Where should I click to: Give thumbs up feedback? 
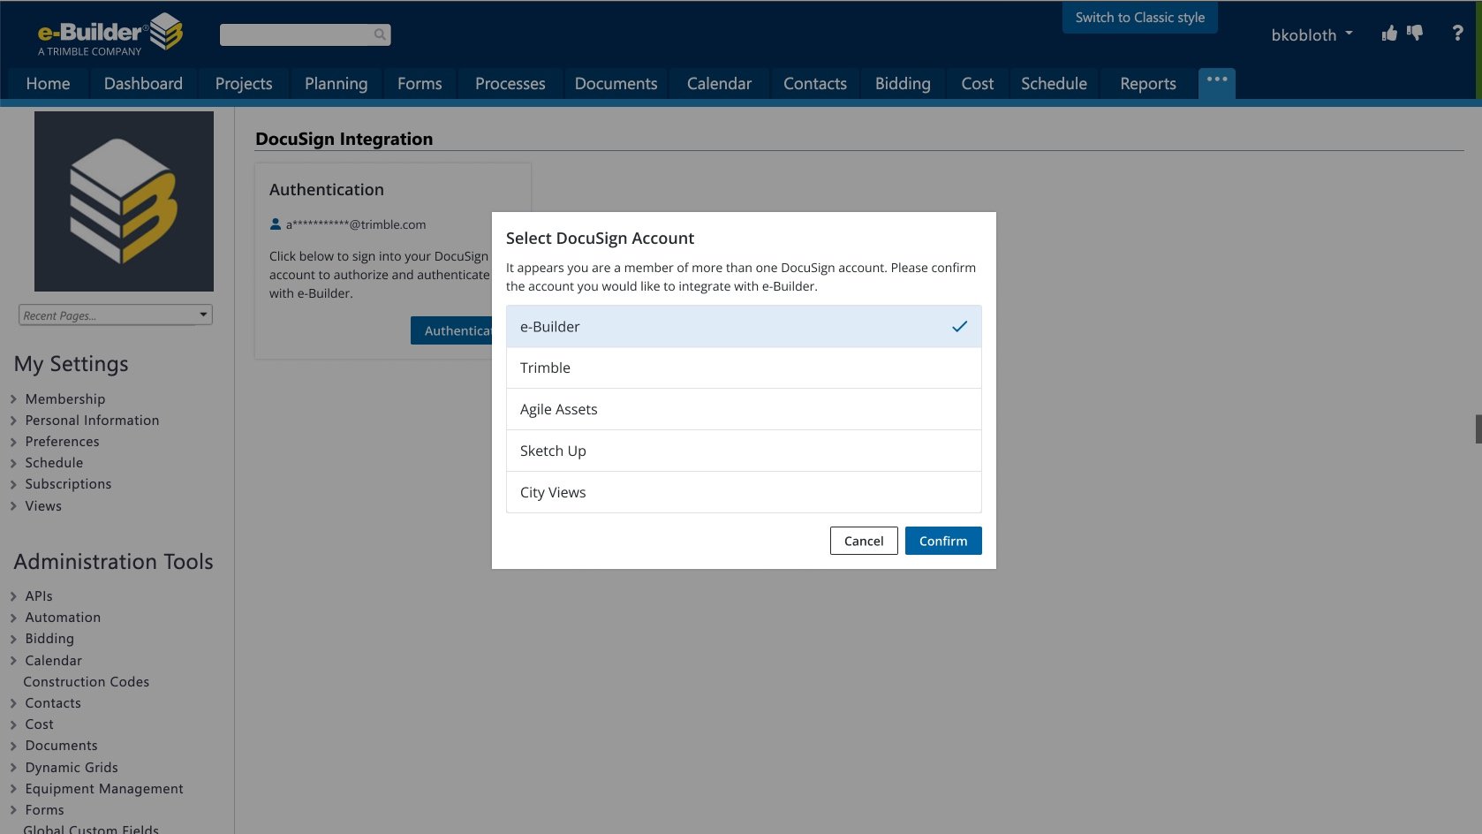click(x=1389, y=34)
